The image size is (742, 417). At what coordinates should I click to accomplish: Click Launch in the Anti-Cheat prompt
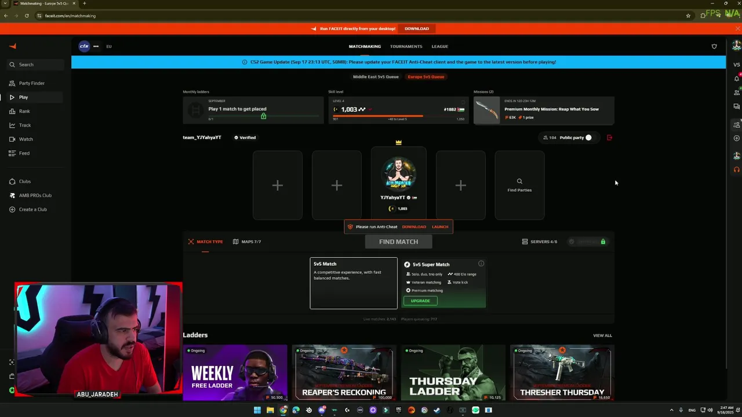(440, 227)
